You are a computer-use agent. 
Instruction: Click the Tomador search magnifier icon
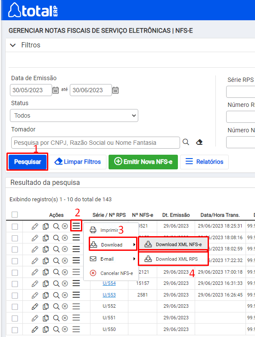pos(186,142)
